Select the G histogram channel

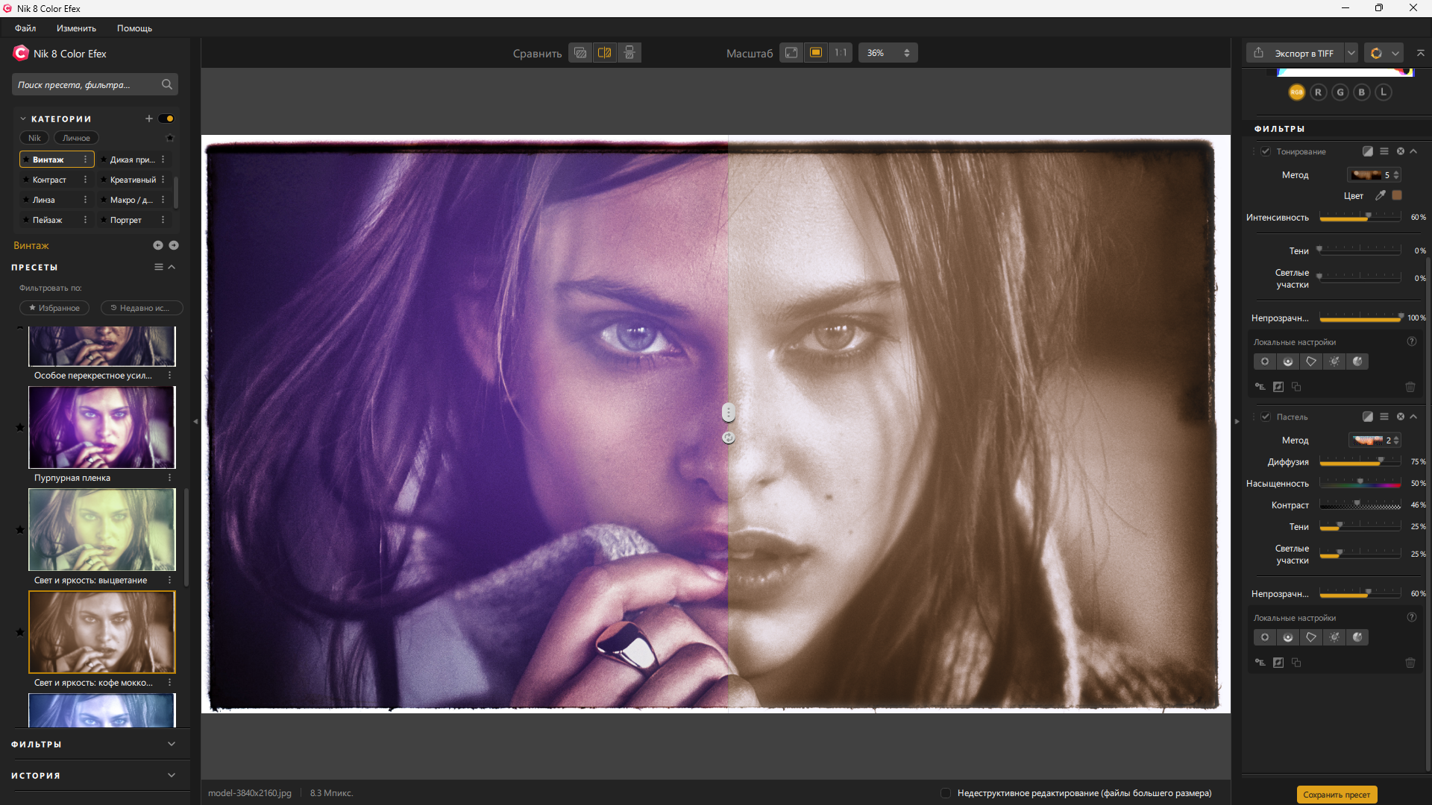(1340, 92)
